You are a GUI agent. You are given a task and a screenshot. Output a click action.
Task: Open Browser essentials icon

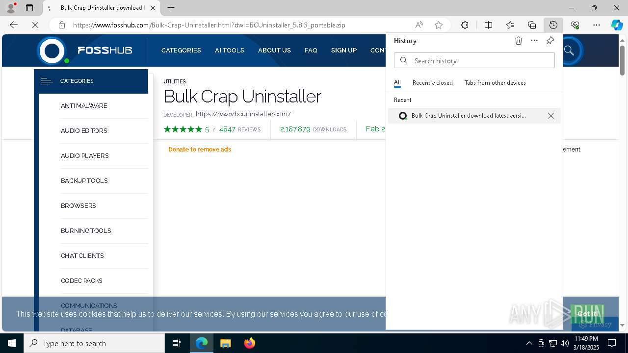tap(575, 25)
